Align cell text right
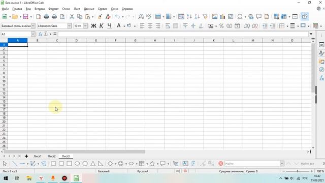The width and height of the screenshot is (325, 183). pyautogui.click(x=158, y=26)
